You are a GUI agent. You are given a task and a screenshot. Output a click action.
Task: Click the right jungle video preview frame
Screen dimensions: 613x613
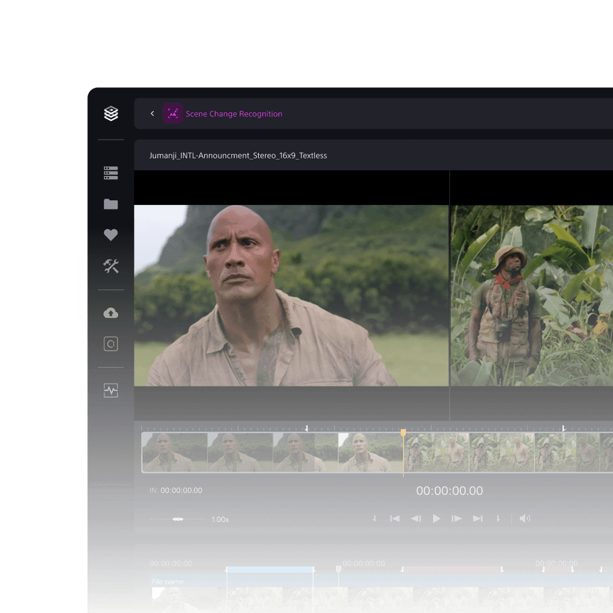coord(532,296)
